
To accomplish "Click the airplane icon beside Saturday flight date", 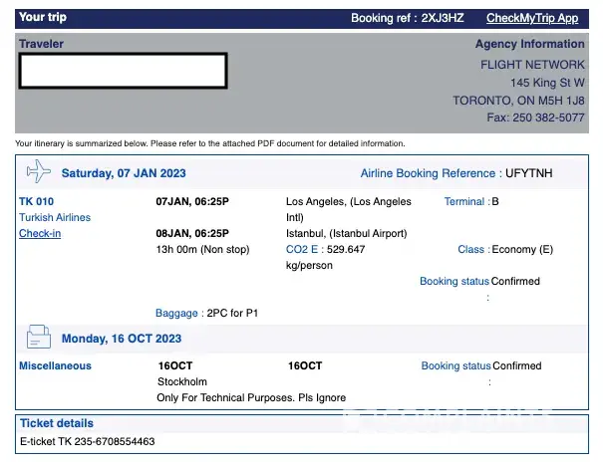I will (x=38, y=172).
